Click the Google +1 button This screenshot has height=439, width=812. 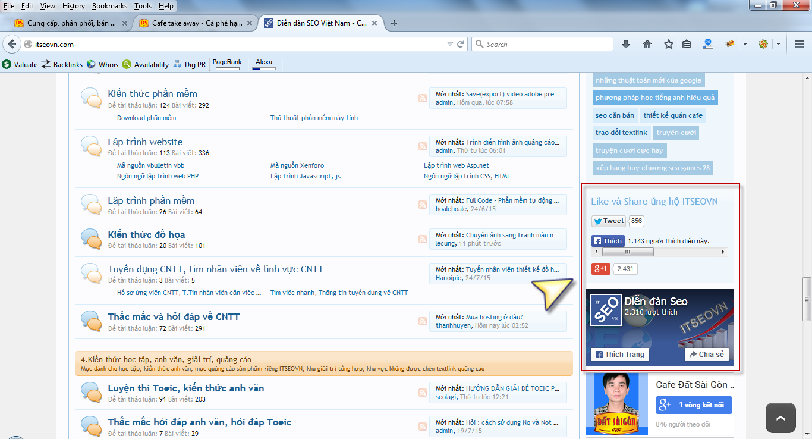(600, 269)
